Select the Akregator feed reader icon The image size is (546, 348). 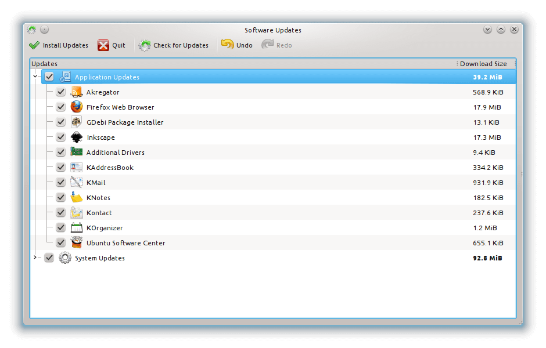(77, 92)
